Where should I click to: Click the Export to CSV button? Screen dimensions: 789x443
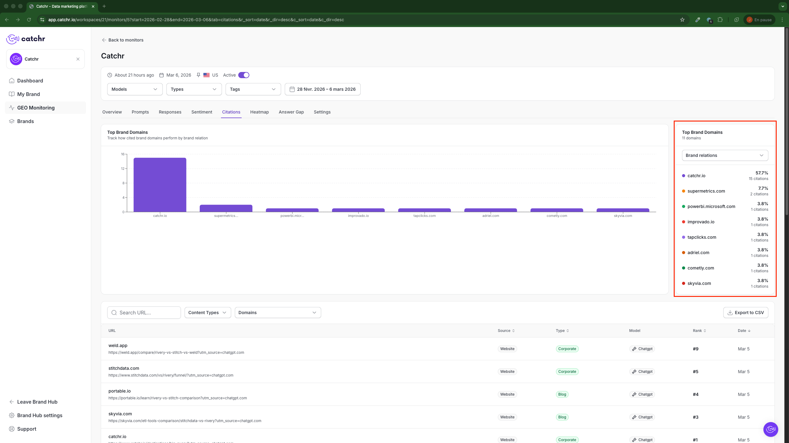(746, 313)
